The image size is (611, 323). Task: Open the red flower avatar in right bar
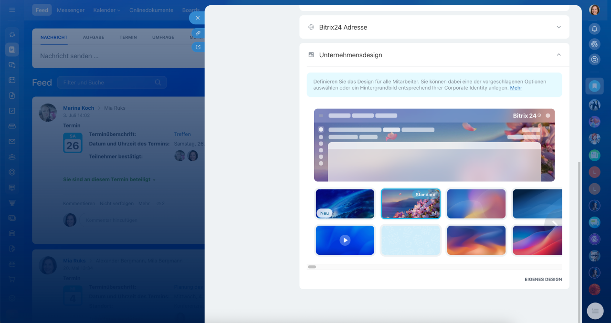point(594,289)
